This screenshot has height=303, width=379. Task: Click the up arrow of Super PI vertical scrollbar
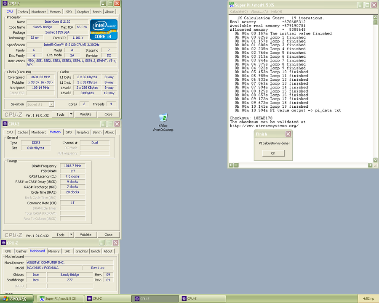tap(375, 17)
